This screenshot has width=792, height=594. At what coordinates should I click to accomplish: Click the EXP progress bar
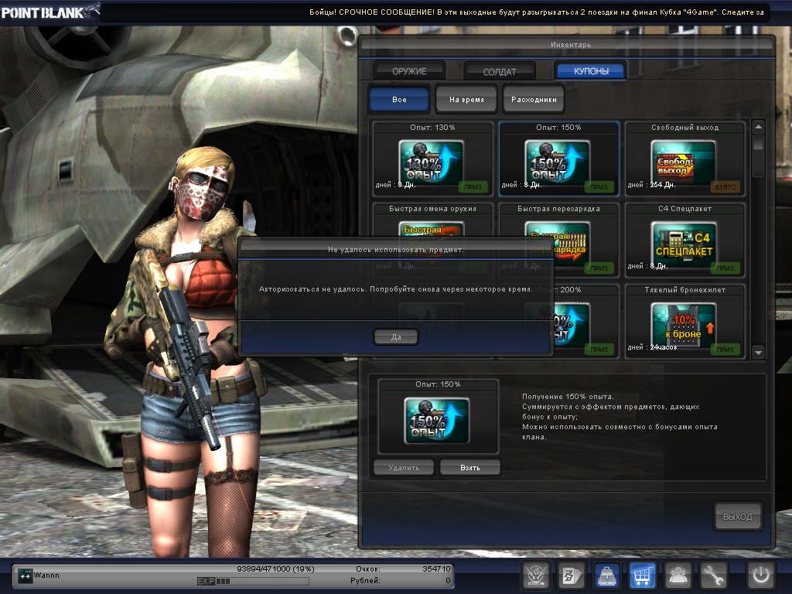pyautogui.click(x=253, y=581)
